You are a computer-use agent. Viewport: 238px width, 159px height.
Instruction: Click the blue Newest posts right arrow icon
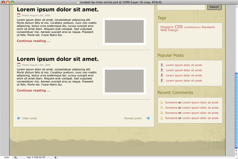click(148, 118)
